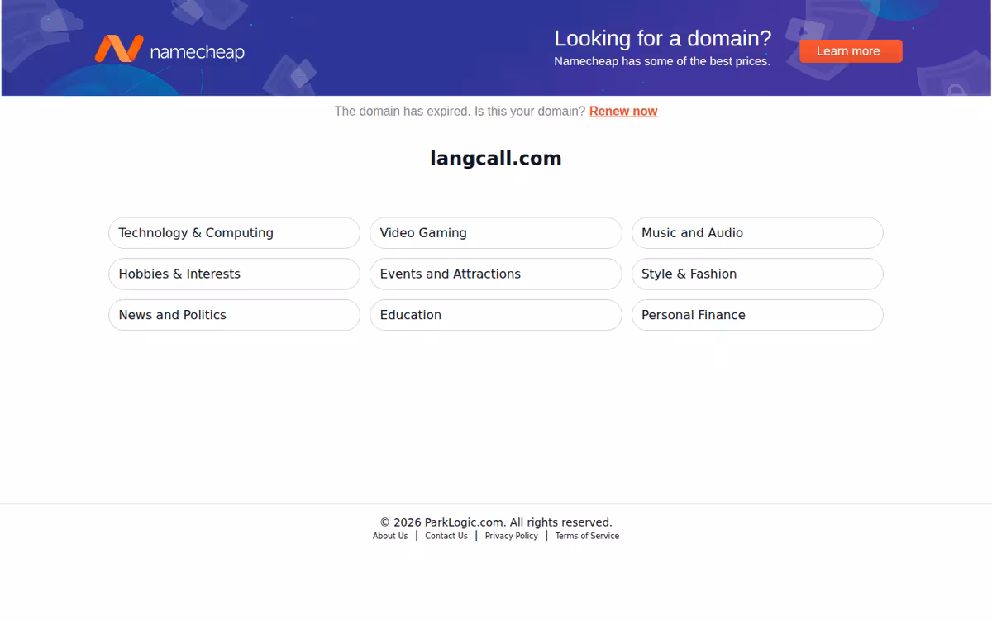992x620 pixels.
Task: Click the langcall.com domain heading
Action: pos(496,159)
